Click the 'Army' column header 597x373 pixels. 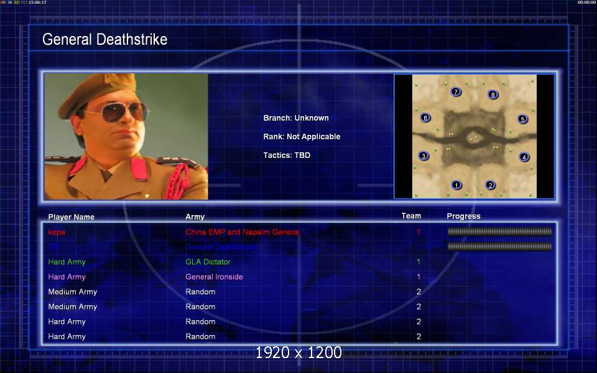(195, 217)
